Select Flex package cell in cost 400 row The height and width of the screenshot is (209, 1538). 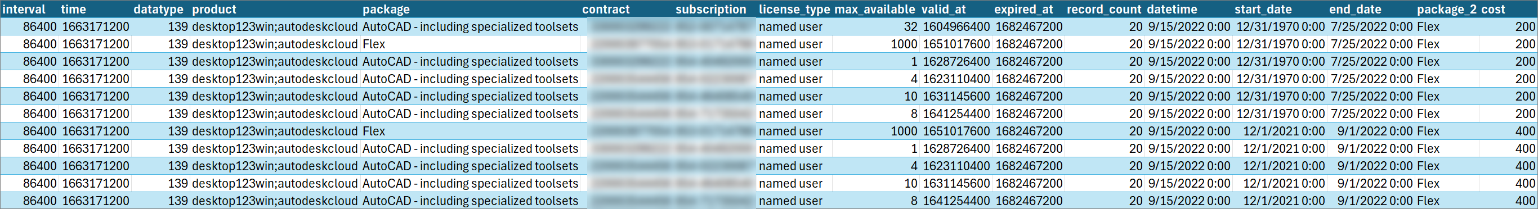(x=374, y=131)
